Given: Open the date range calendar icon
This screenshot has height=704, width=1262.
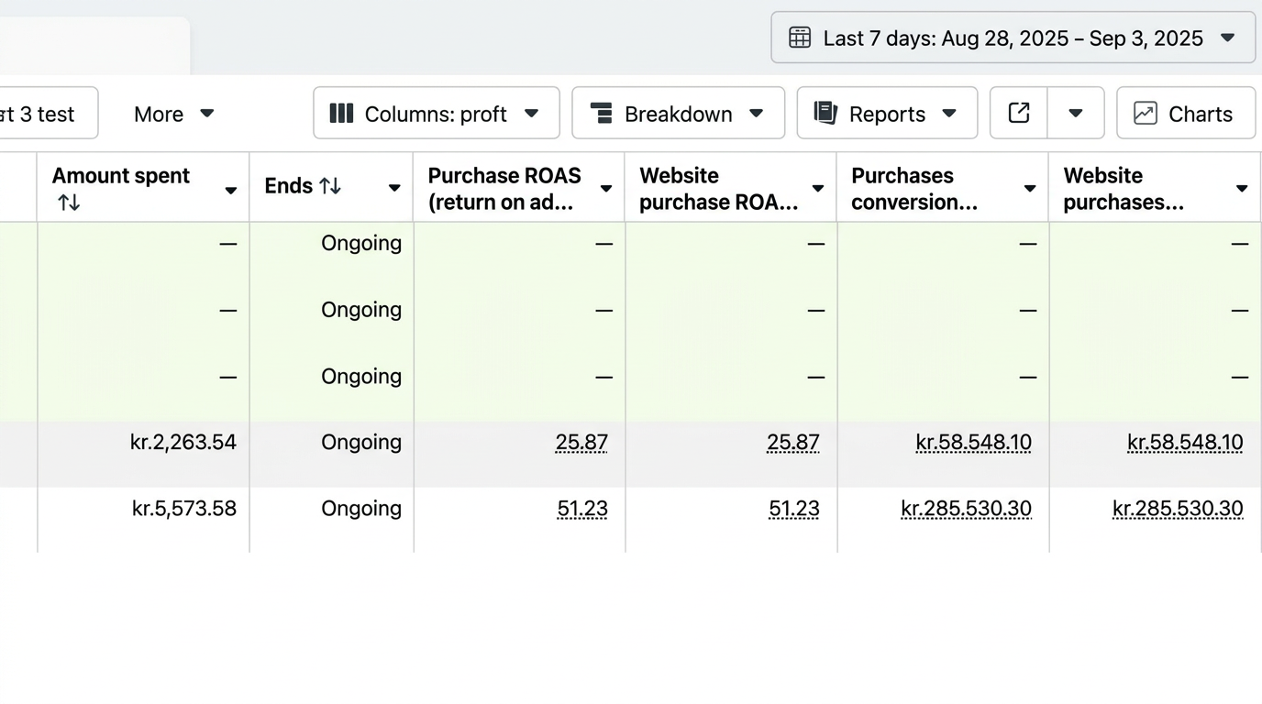Looking at the screenshot, I should pyautogui.click(x=800, y=38).
